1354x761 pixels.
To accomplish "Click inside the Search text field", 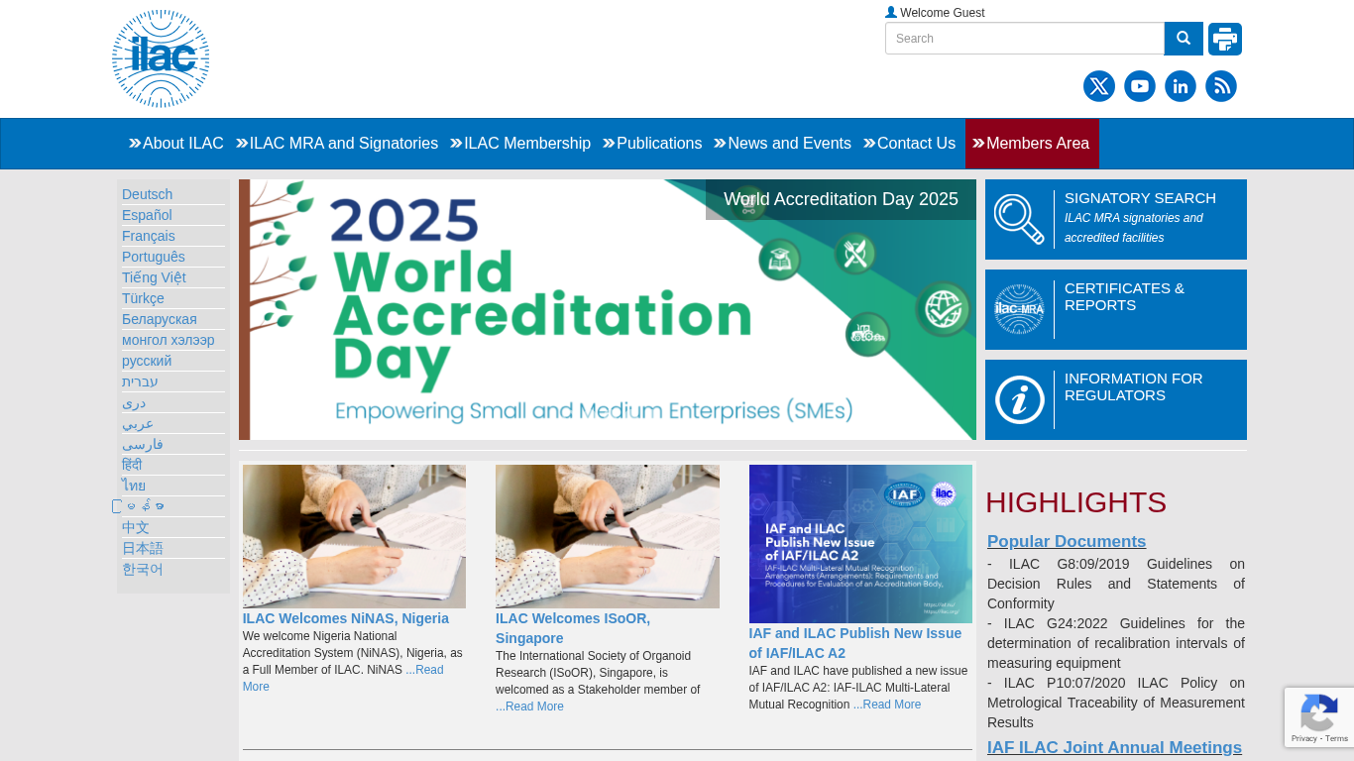I will 1024,39.
